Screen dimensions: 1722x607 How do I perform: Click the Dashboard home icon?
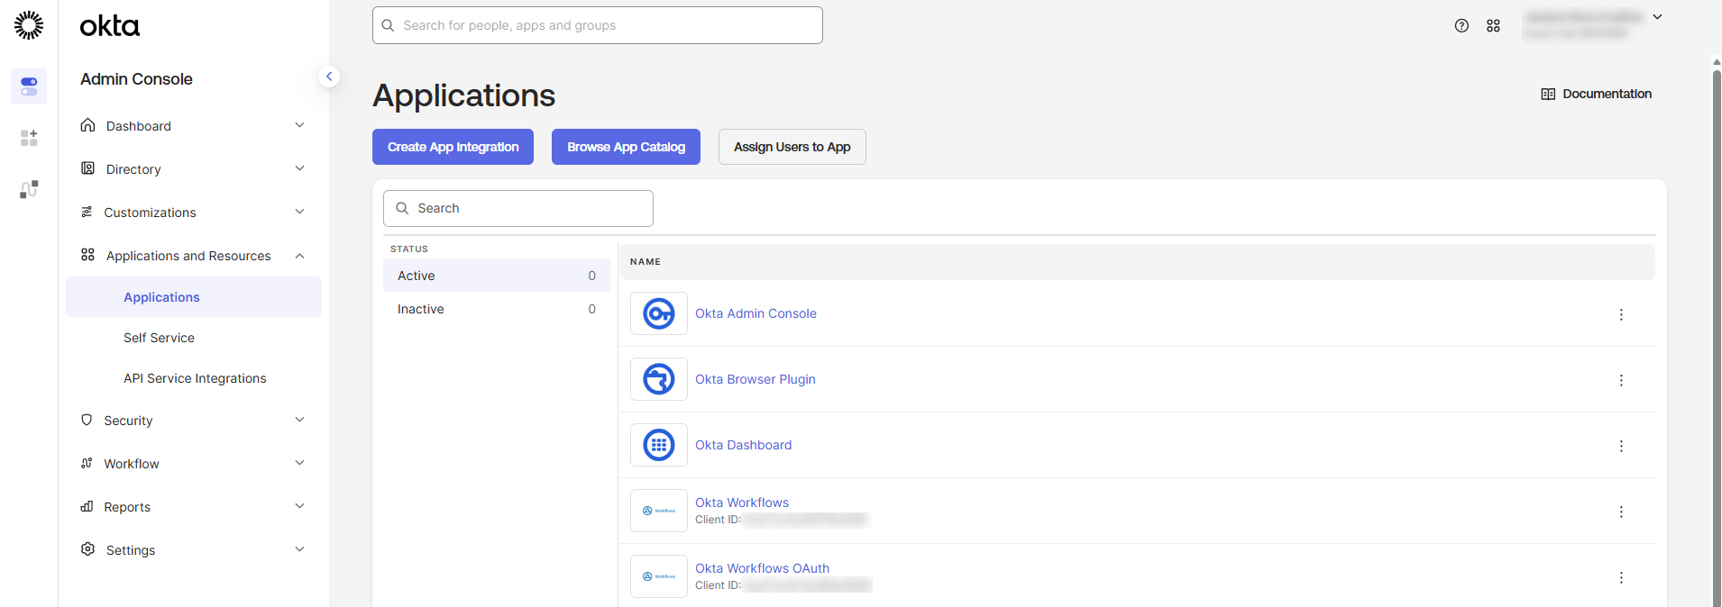click(87, 125)
